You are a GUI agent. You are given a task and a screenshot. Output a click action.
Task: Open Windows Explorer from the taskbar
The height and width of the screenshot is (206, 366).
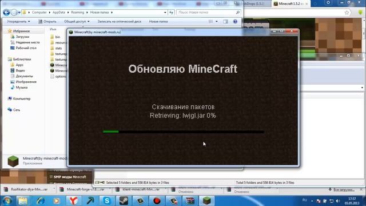(x=23, y=201)
